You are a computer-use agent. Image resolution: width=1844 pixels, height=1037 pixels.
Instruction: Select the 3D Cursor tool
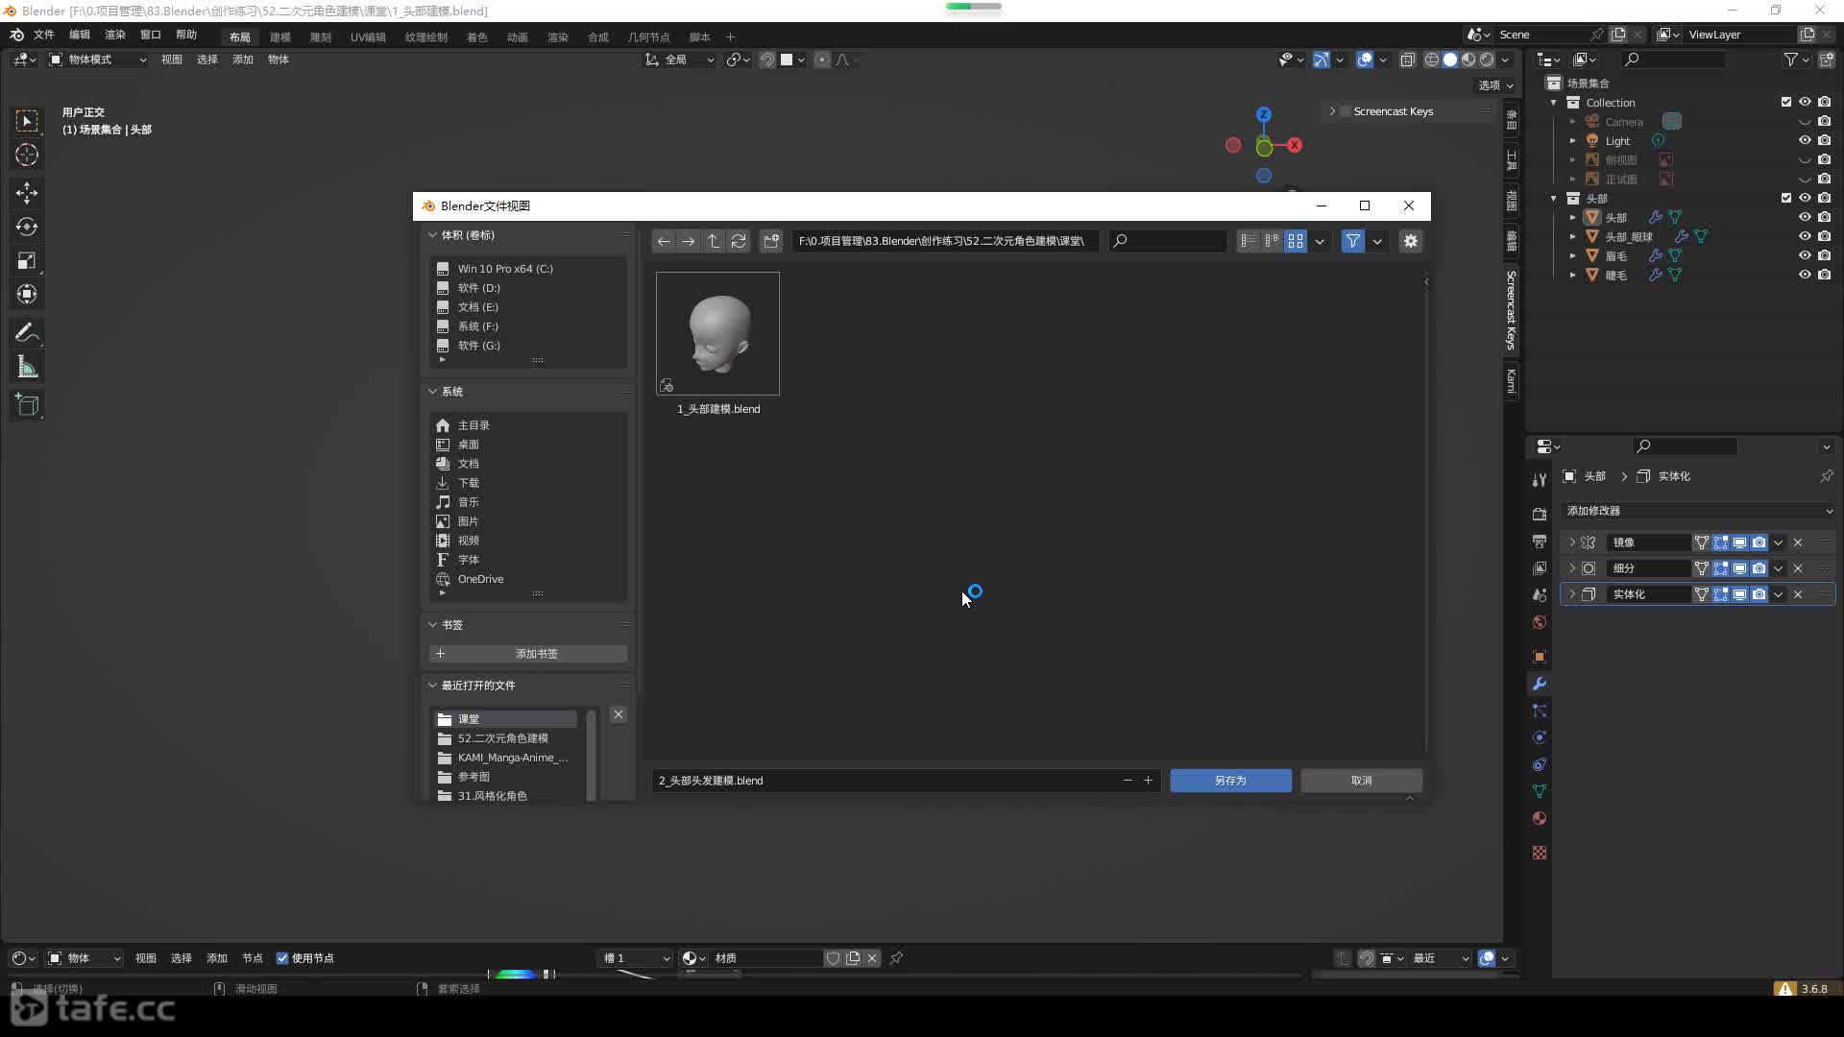pos(27,155)
